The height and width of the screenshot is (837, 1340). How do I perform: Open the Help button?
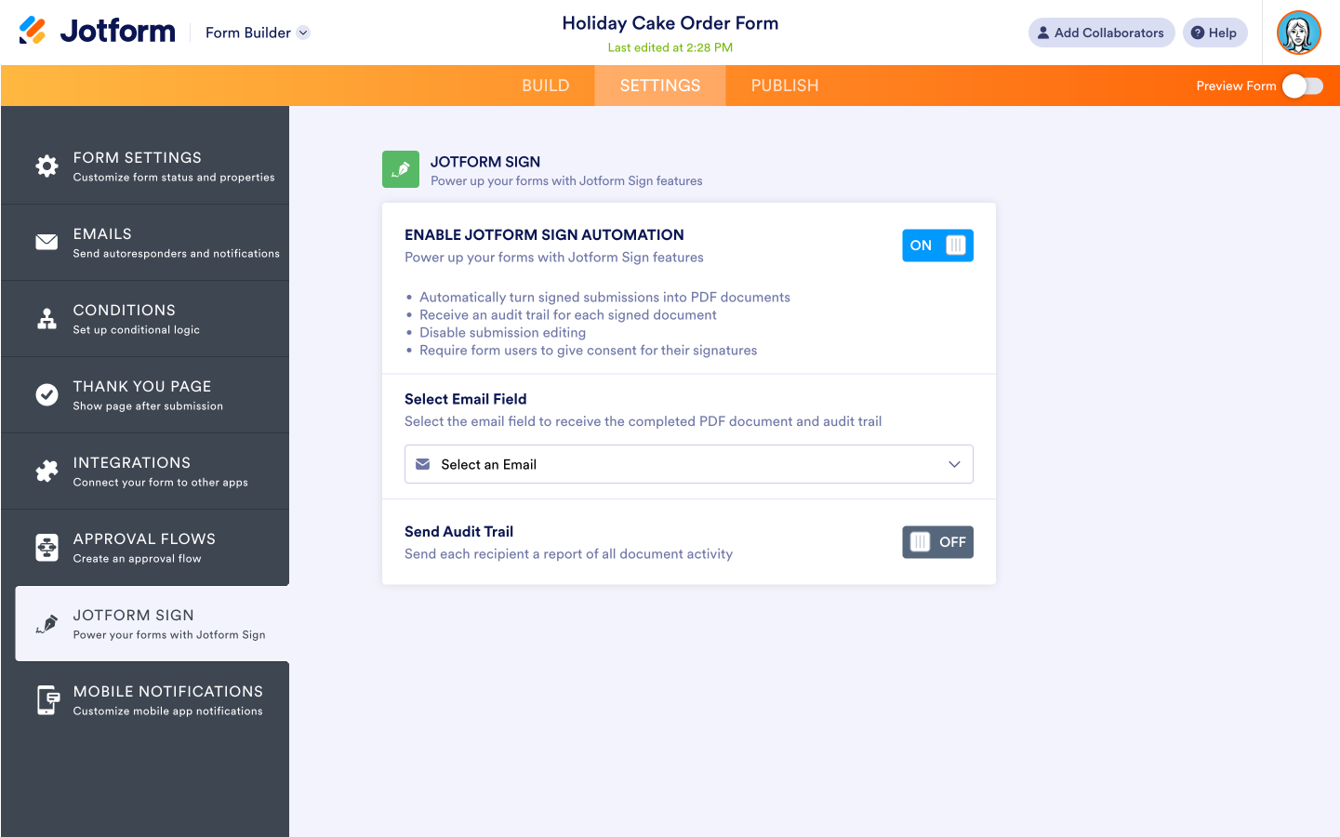1214,33
